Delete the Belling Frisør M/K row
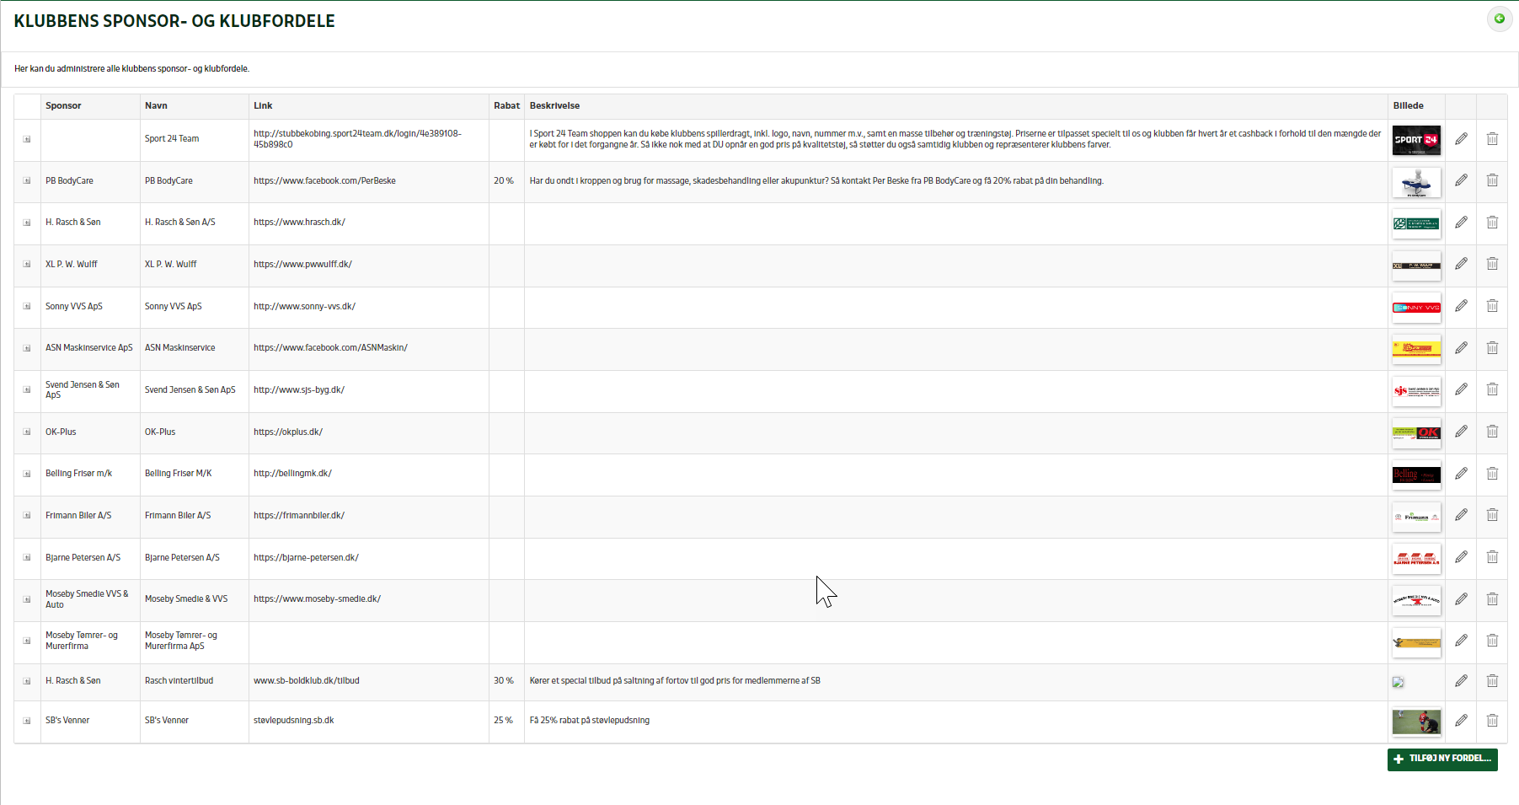Image resolution: width=1519 pixels, height=805 pixels. tap(1492, 473)
